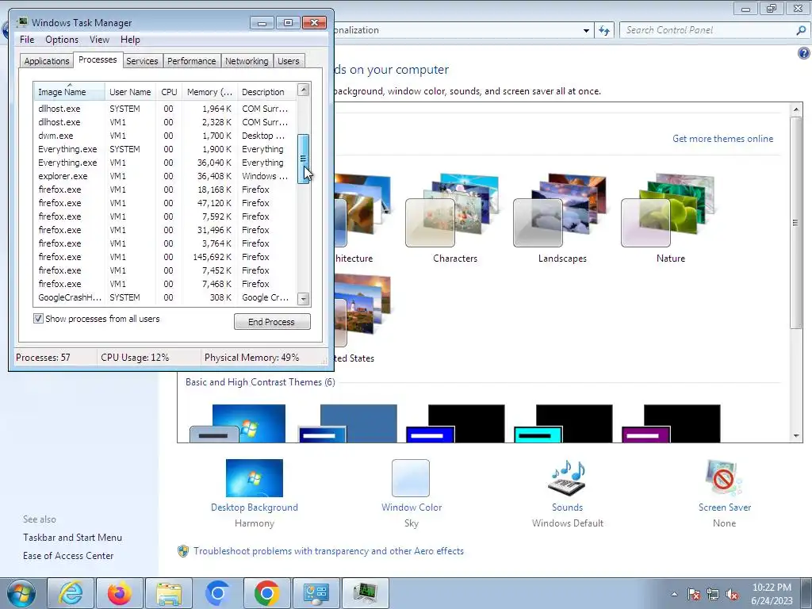Sort processes by Image Name column

point(70,92)
